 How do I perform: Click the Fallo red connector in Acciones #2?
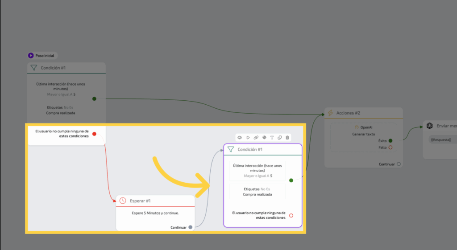391,148
